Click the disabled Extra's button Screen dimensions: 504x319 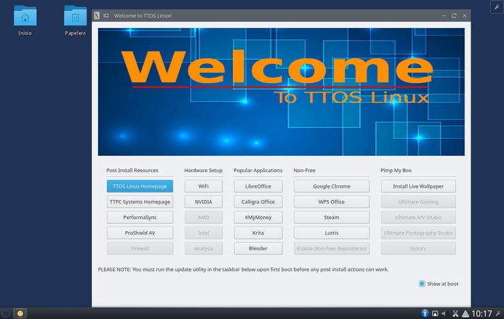pyautogui.click(x=418, y=248)
